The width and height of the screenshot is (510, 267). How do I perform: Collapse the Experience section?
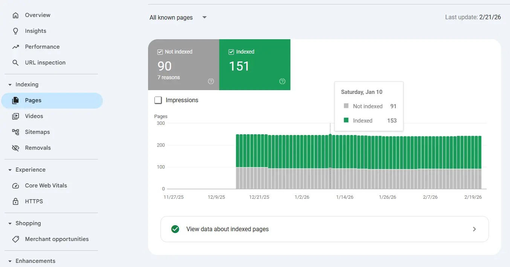[10, 169]
